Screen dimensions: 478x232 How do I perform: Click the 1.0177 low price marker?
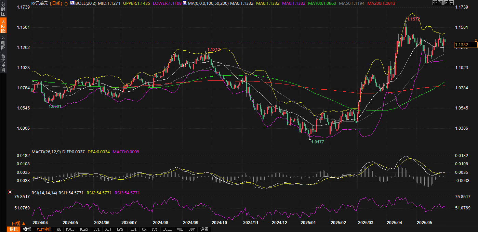pyautogui.click(x=317, y=141)
